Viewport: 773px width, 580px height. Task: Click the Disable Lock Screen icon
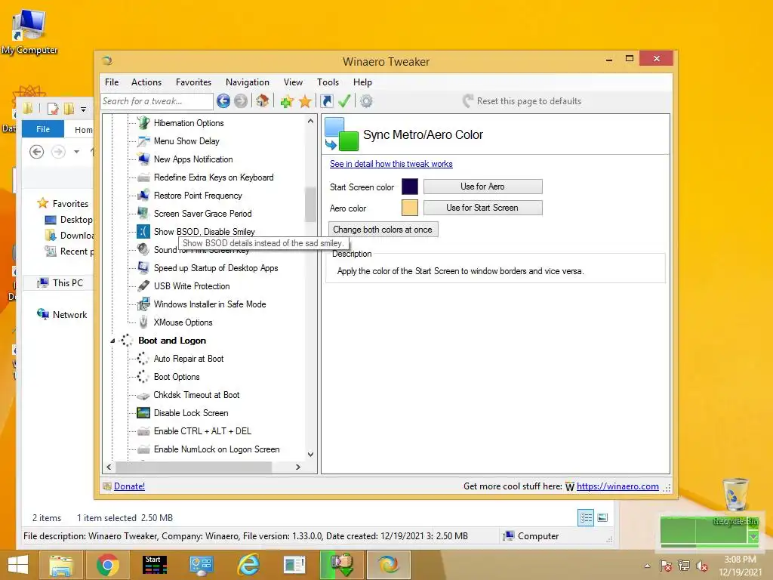pos(143,413)
